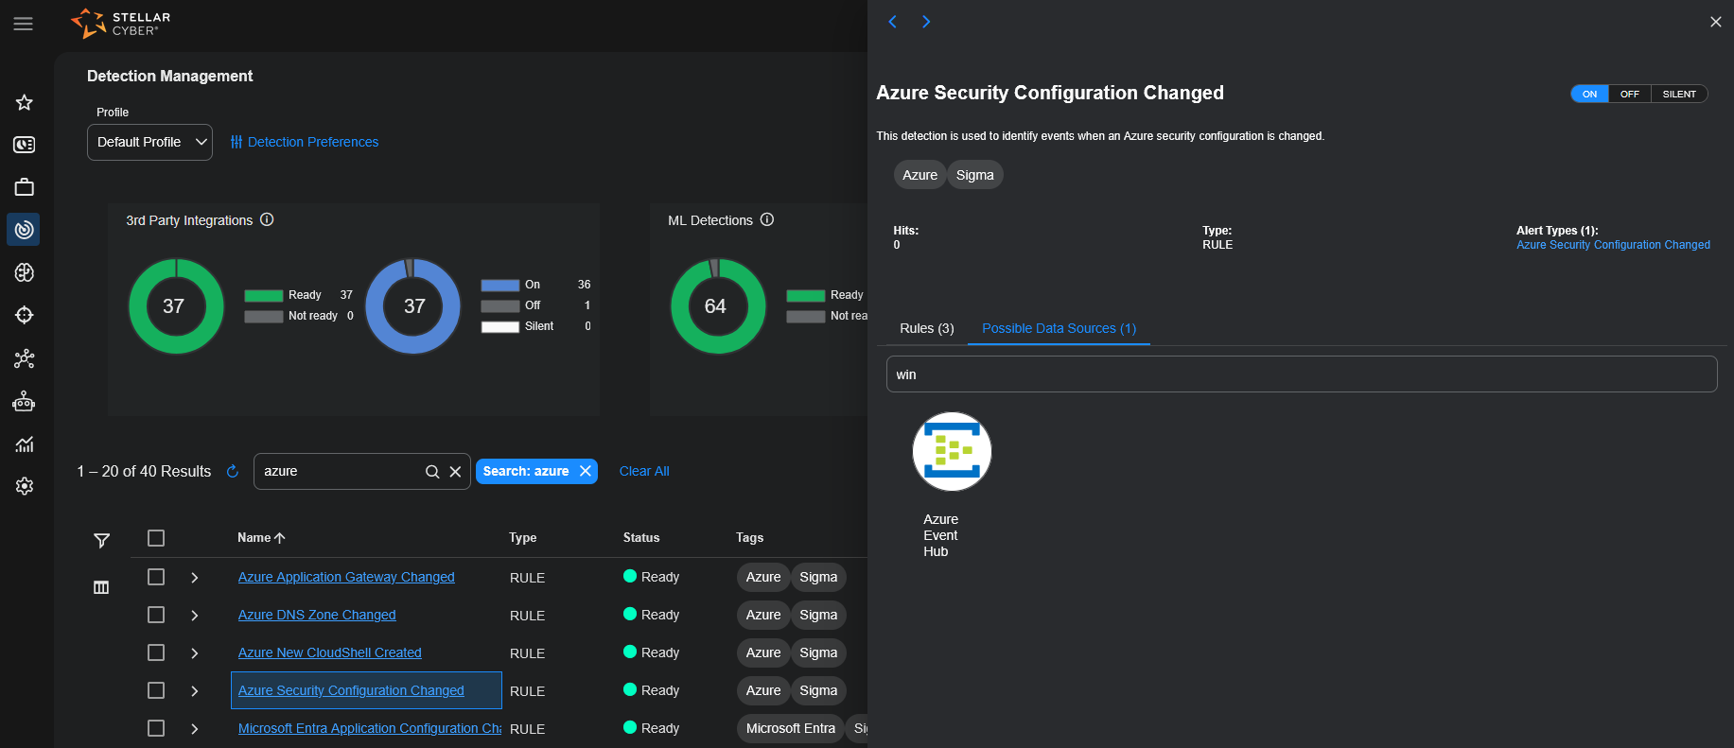
Task: Open the Detection Preferences link
Action: coord(313,142)
